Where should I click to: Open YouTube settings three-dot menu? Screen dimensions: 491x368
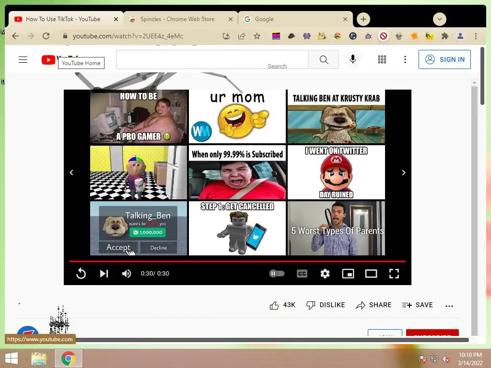tap(405, 59)
